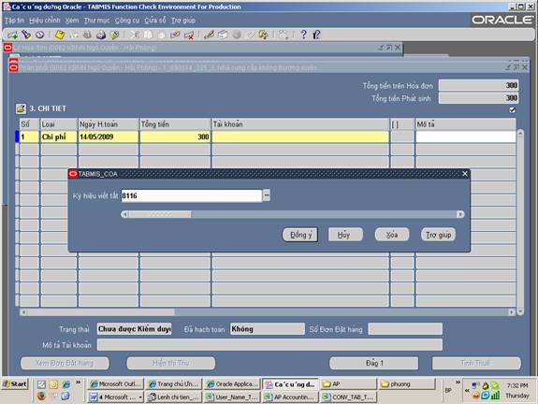This screenshot has height=404, width=538.
Task: Click the Copy toolbar icon
Action: pos(148,35)
